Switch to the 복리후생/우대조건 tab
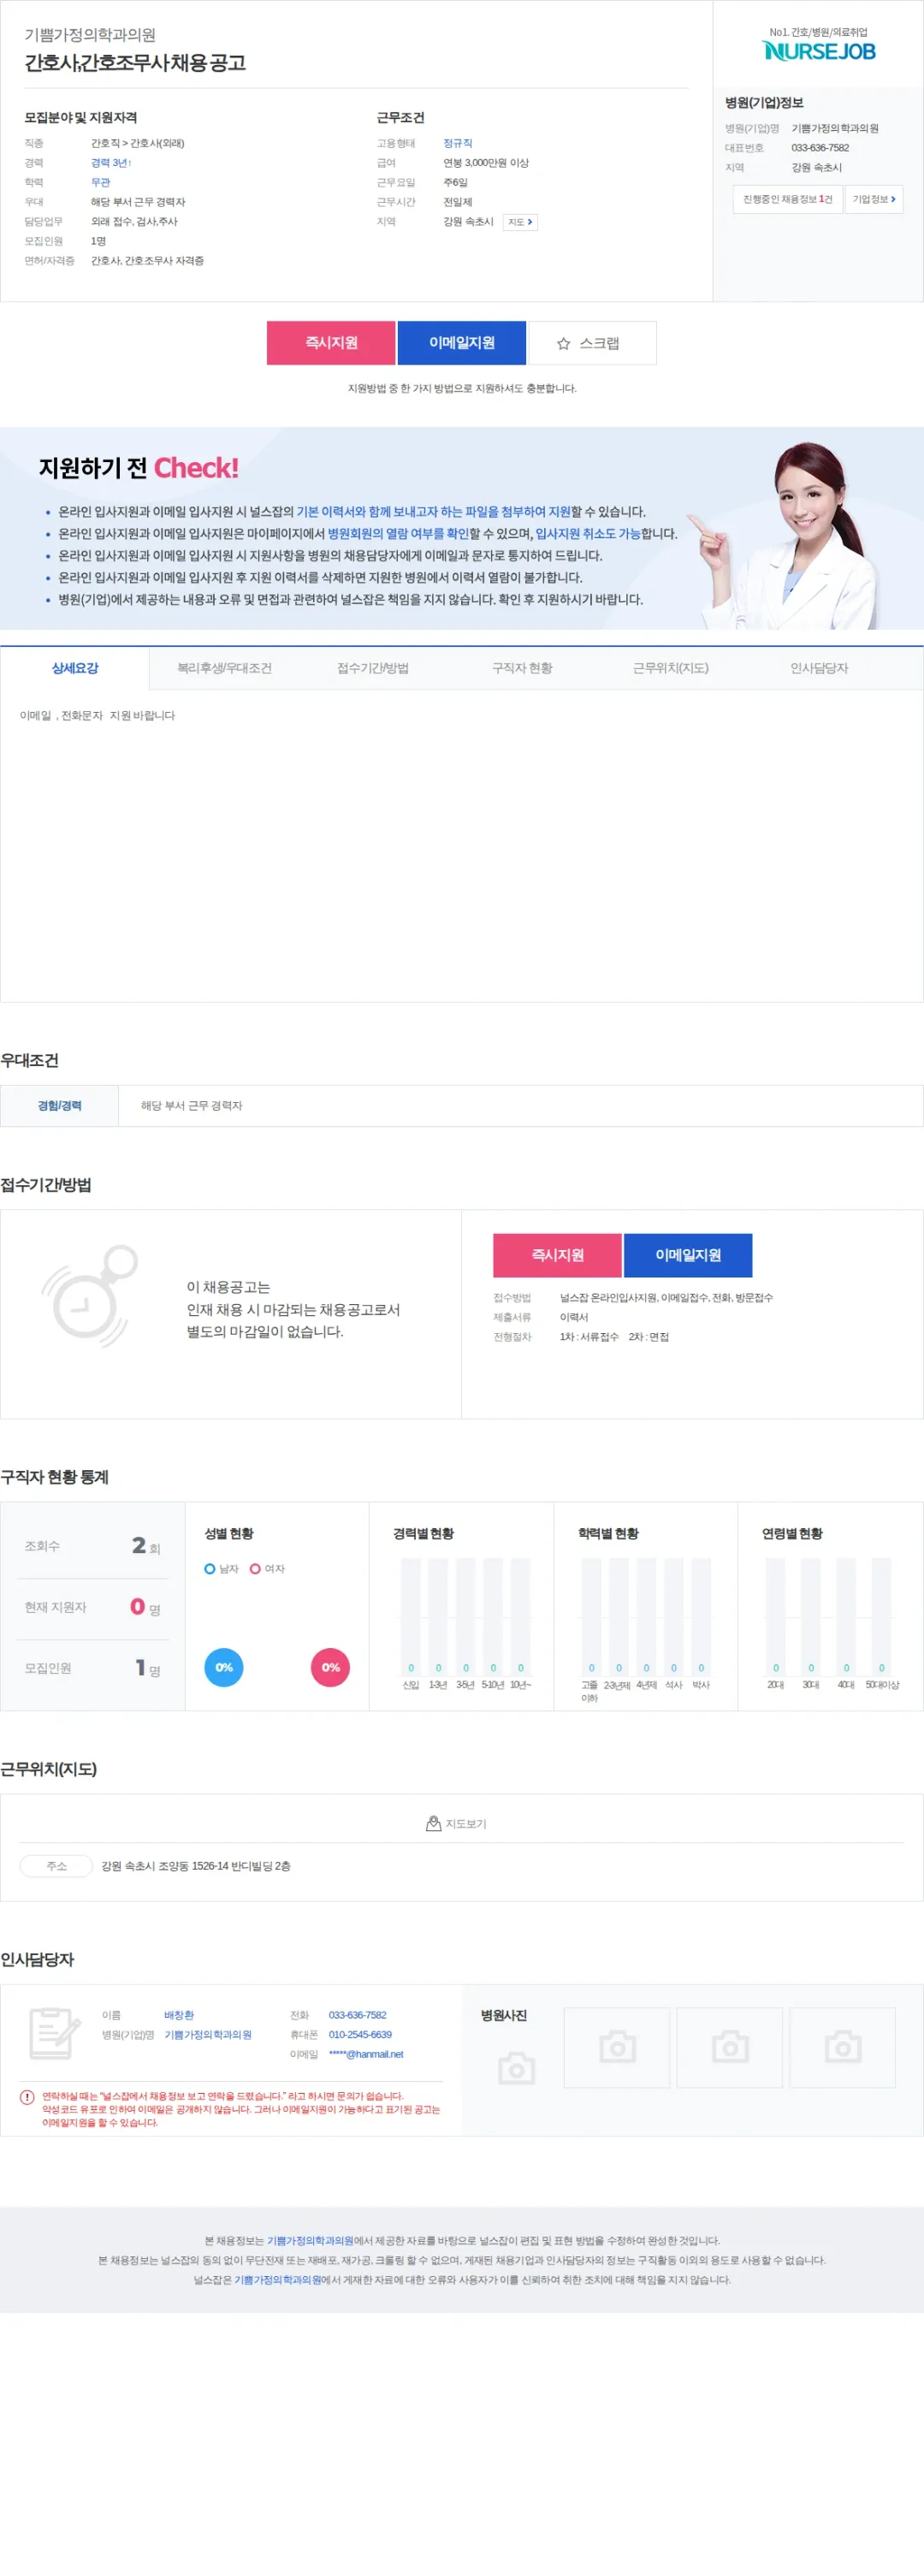This screenshot has height=2555, width=924. pyautogui.click(x=224, y=667)
